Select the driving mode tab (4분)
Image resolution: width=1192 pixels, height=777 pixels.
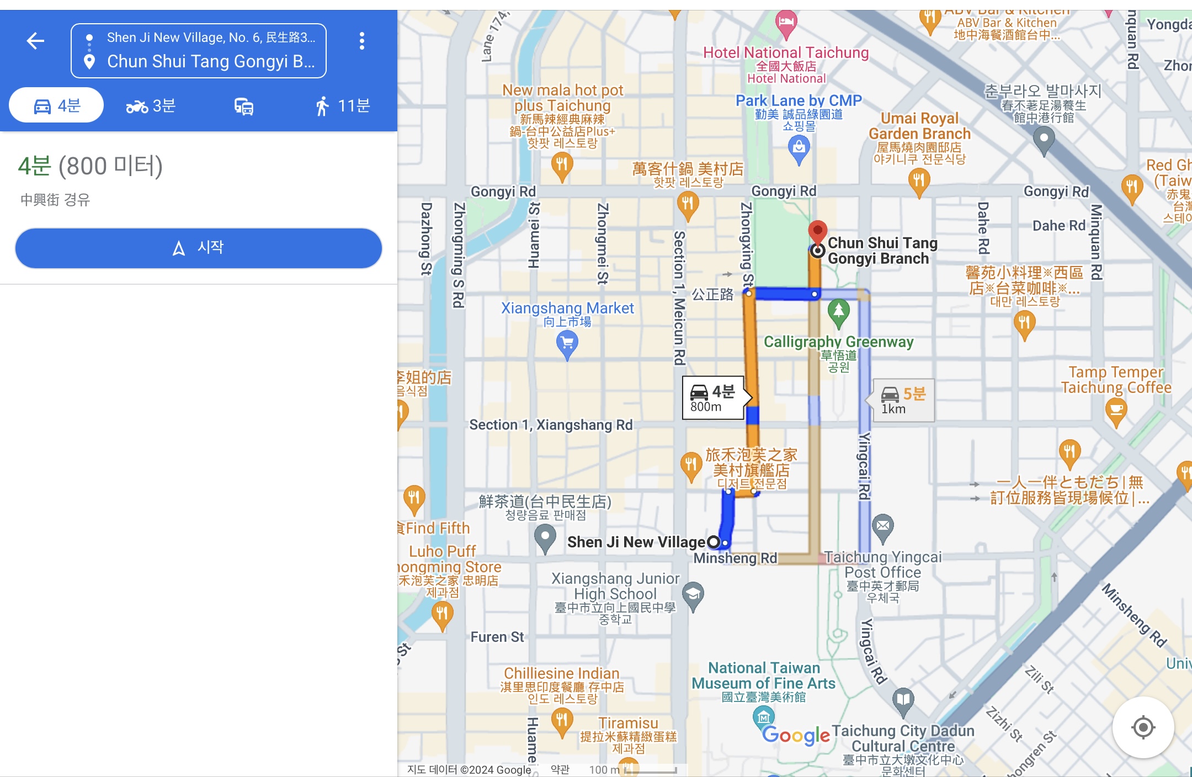click(x=57, y=105)
